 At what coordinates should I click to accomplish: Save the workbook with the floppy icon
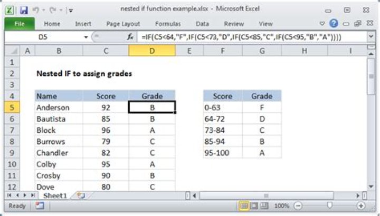coord(24,10)
